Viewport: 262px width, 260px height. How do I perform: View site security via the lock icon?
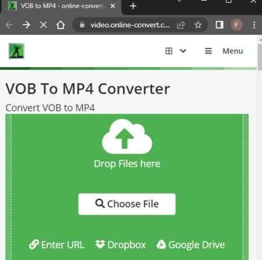pos(82,24)
